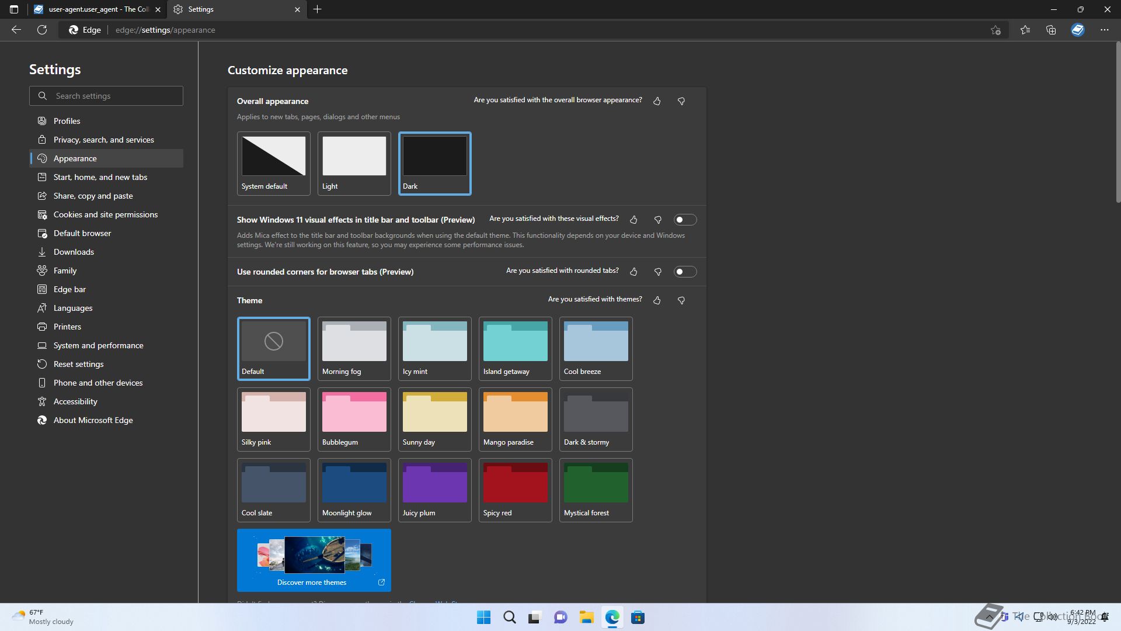The height and width of the screenshot is (631, 1121).
Task: Toggle Windows 11 visual effects switch
Action: tap(685, 220)
